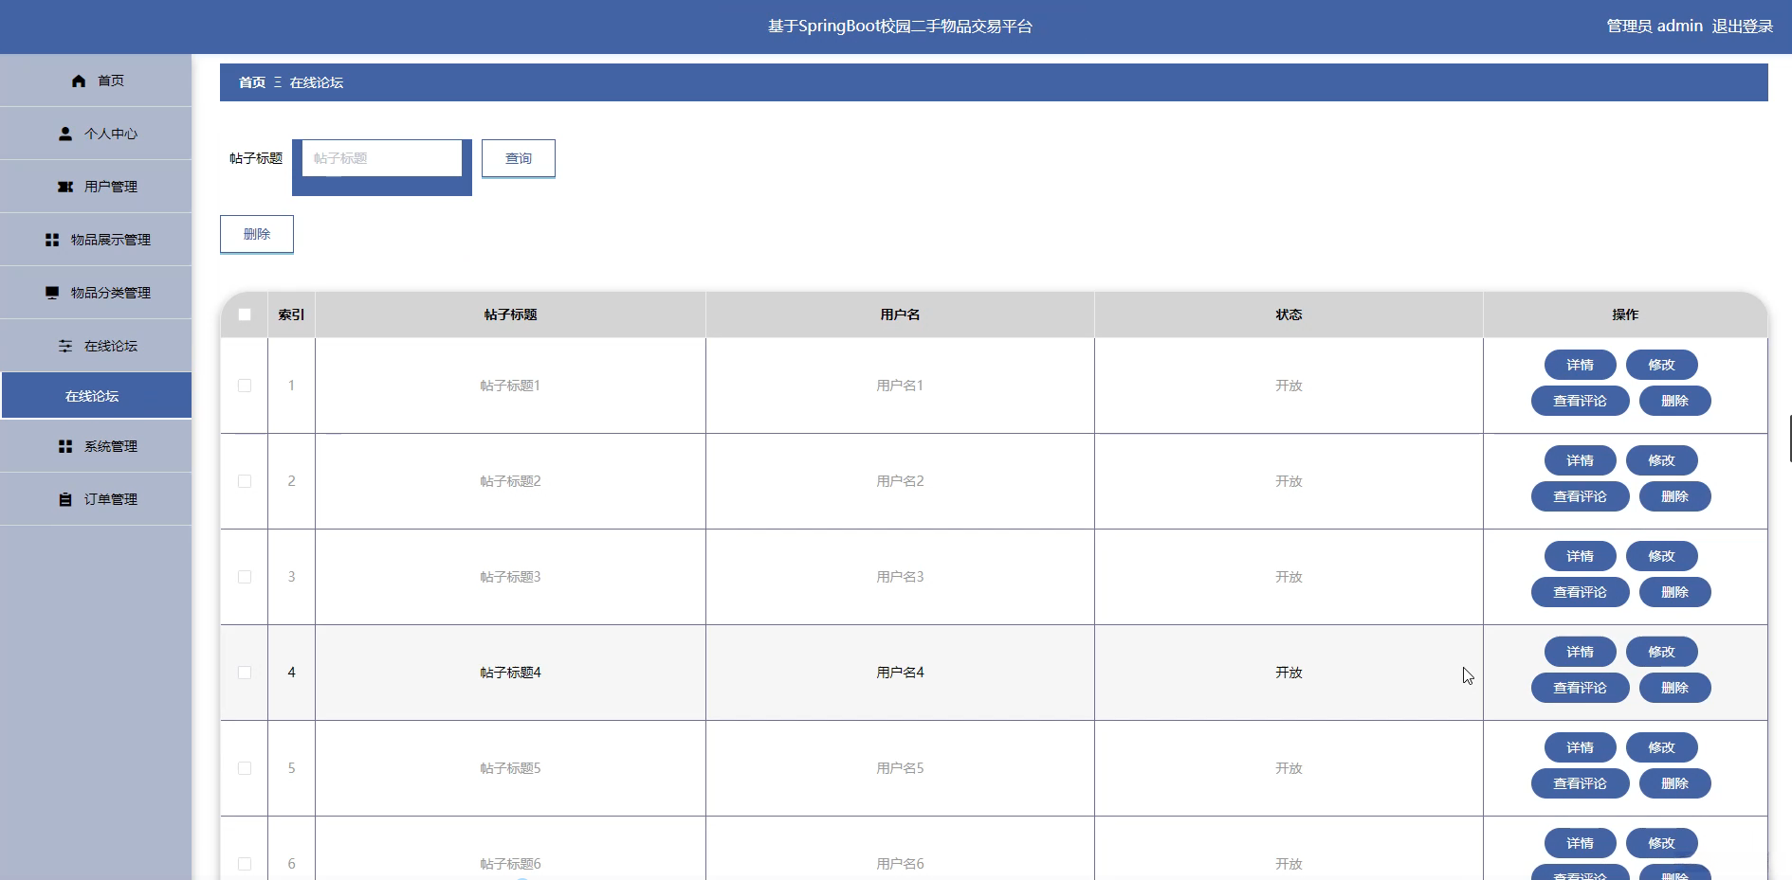The height and width of the screenshot is (880, 1792).
Task: Open 详情 for 帖子标题2
Action: [1581, 460]
